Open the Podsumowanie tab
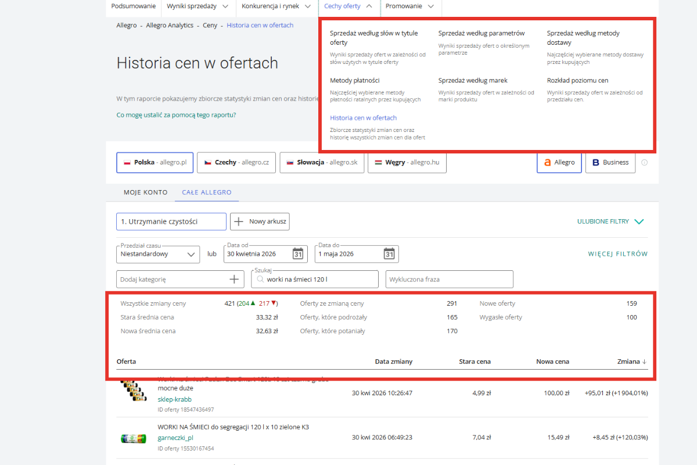 click(134, 6)
